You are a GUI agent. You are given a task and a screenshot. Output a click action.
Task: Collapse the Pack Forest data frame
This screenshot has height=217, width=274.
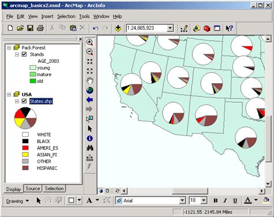[9, 47]
